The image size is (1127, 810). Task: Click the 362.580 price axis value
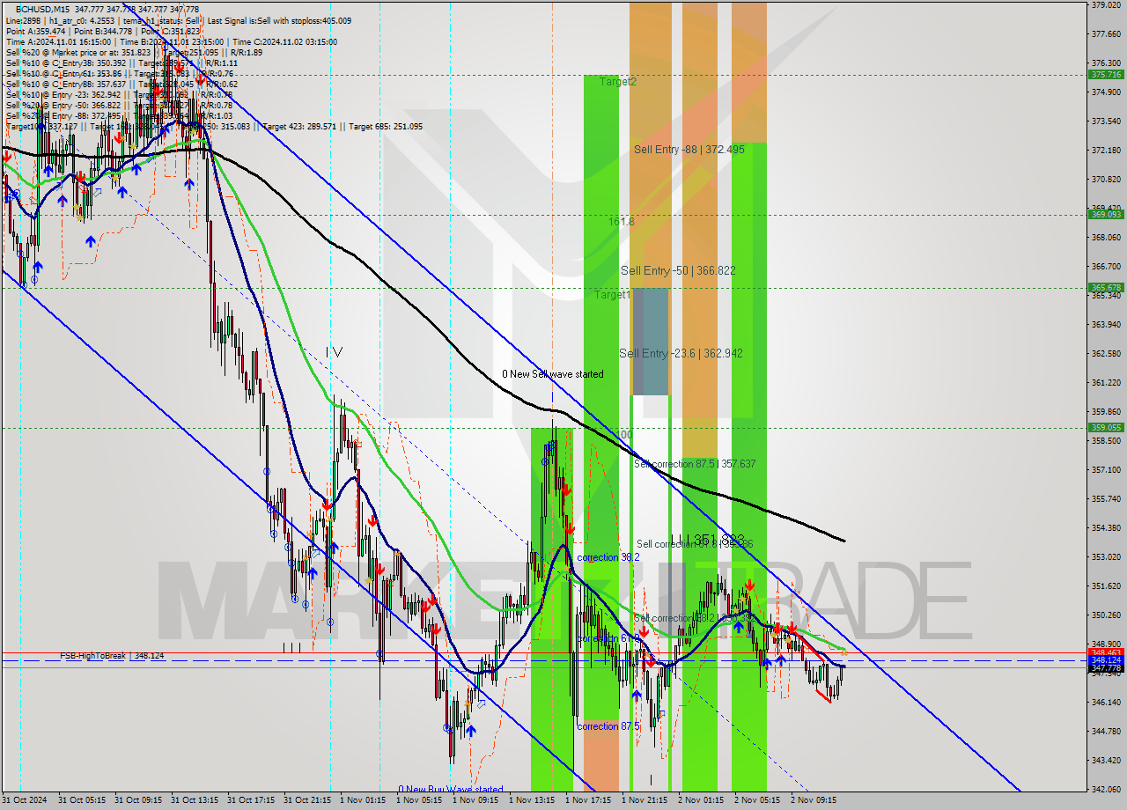coord(1106,354)
